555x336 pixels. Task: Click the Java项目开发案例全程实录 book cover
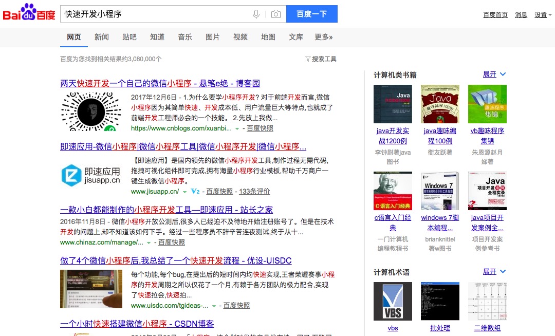487,191
